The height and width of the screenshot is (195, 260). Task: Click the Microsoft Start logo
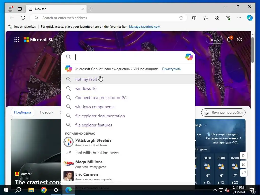41,40
